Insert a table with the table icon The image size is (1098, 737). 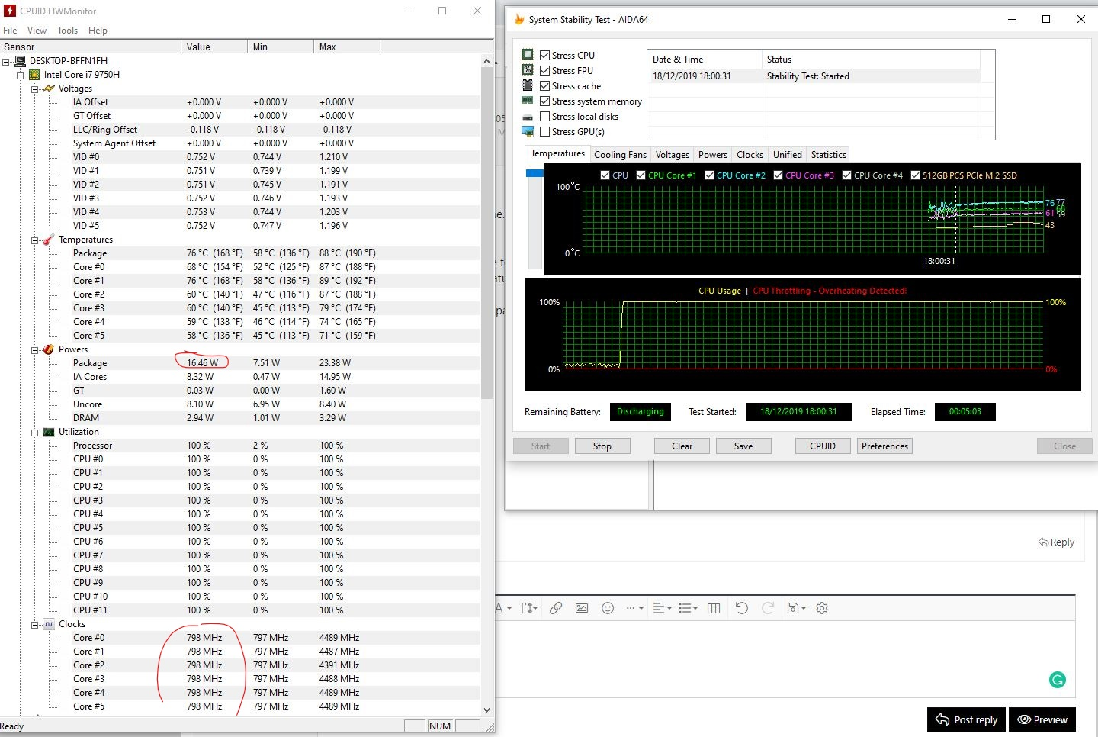coord(714,608)
